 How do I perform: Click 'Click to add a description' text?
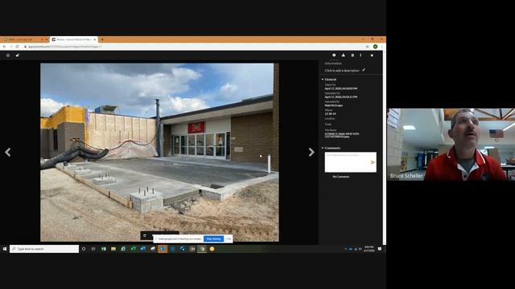click(x=342, y=71)
